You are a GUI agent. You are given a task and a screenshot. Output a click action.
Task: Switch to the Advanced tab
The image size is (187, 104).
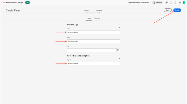coord(97,18)
